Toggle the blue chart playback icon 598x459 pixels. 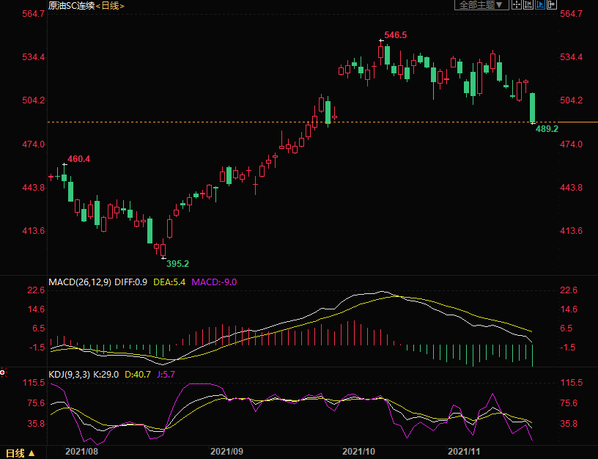tap(539, 5)
